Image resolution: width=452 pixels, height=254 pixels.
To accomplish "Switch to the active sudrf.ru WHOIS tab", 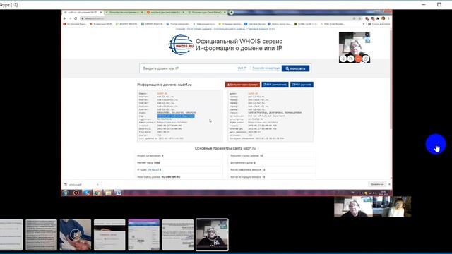I will click(82, 13).
